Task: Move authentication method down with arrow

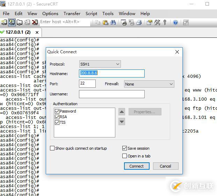Action: (x=122, y=122)
